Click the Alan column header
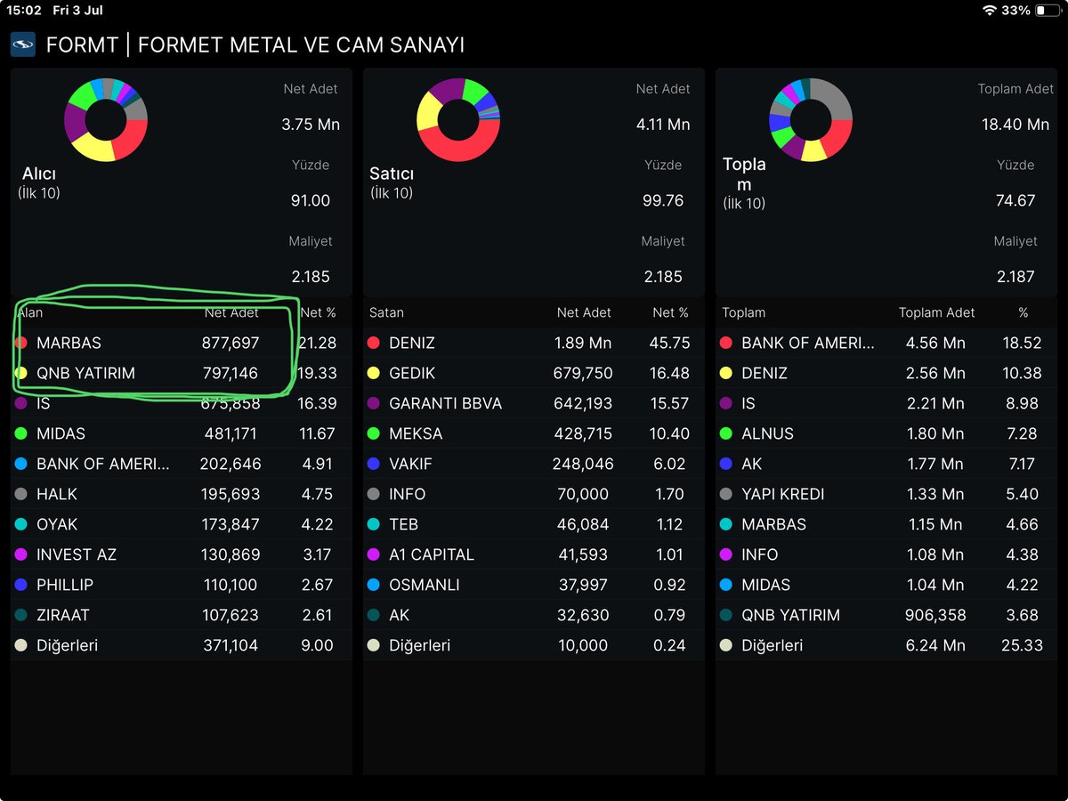This screenshot has width=1068, height=801. click(30, 312)
